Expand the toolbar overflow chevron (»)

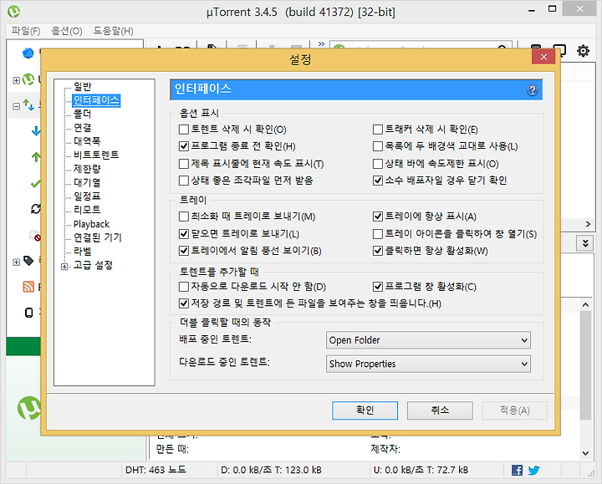tap(321, 43)
